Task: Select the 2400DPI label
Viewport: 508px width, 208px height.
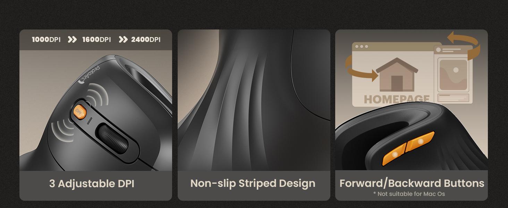Action: click(x=146, y=40)
